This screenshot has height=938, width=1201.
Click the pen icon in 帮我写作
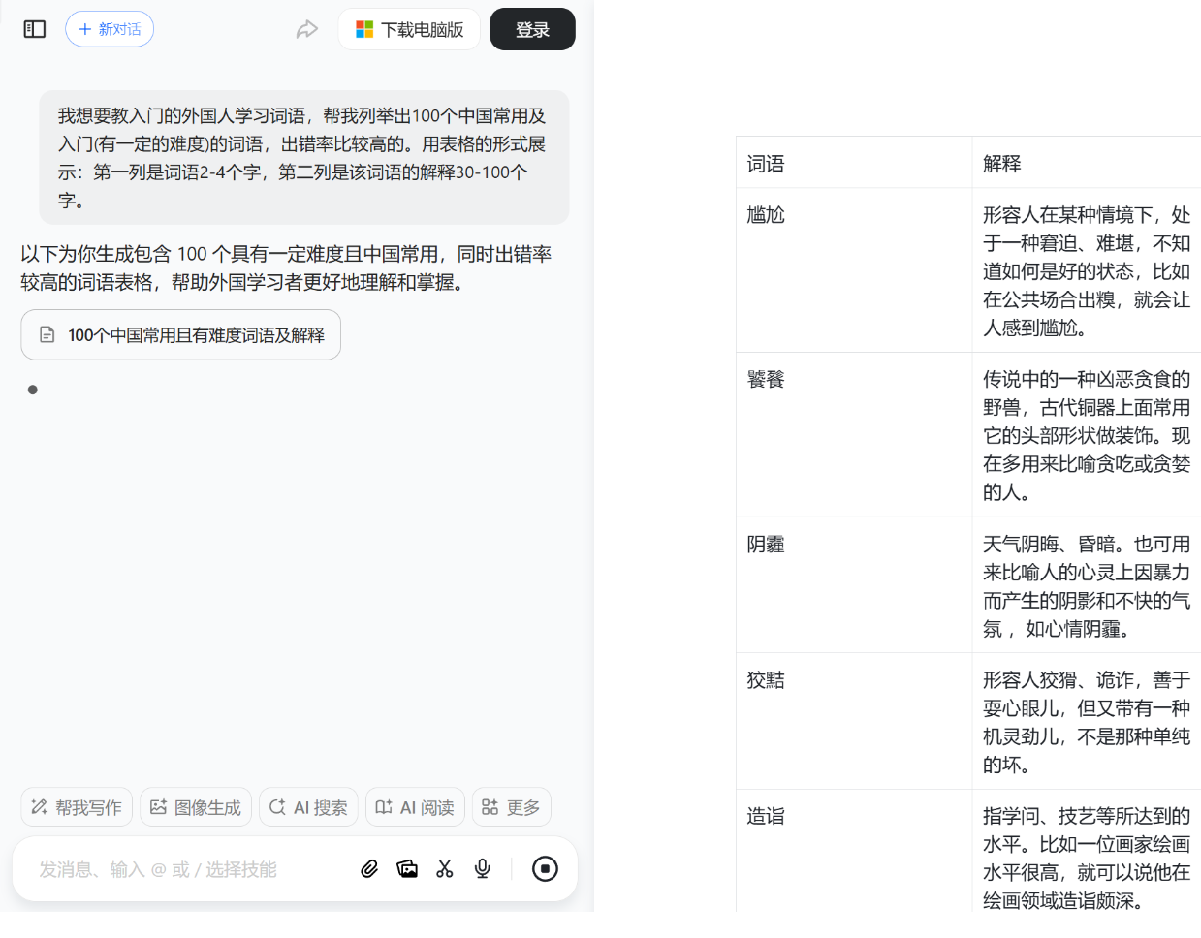coord(40,807)
